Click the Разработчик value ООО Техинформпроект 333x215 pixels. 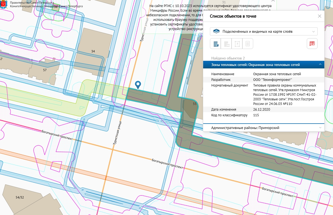(x=272, y=80)
